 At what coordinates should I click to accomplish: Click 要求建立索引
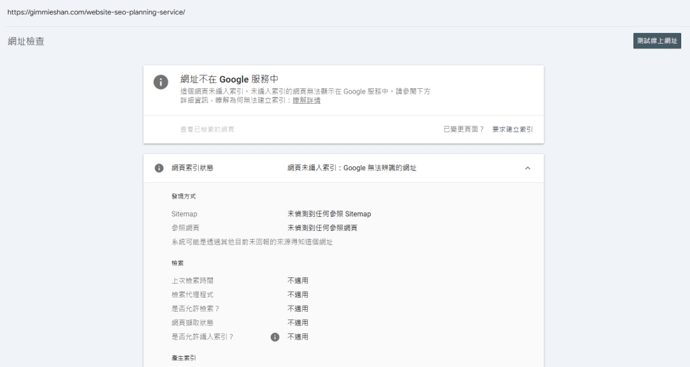(512, 129)
